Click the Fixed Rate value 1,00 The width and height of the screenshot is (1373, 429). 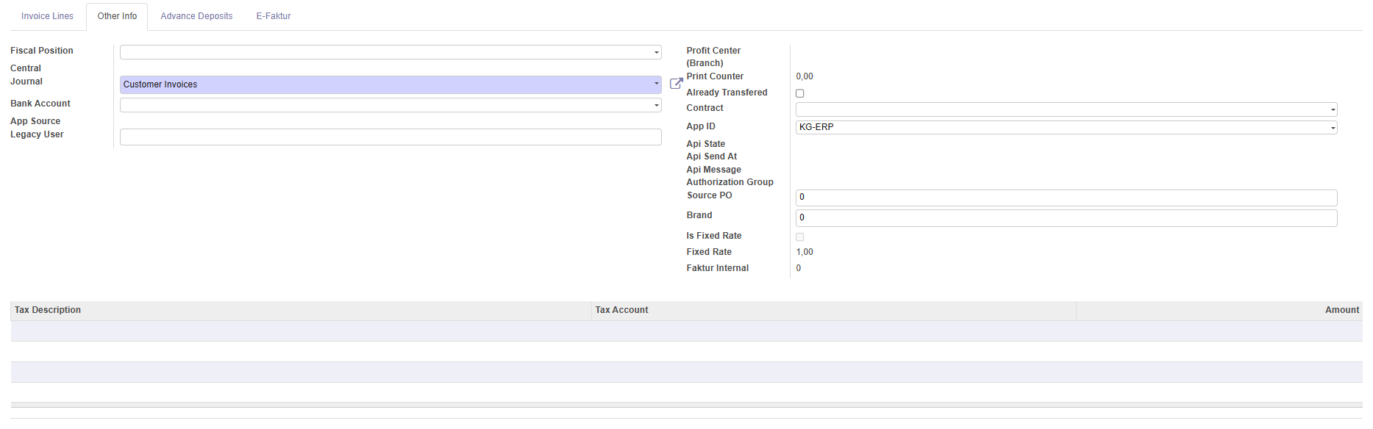805,252
